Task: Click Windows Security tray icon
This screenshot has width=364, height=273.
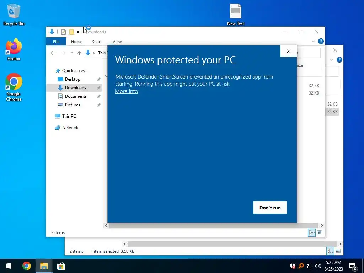Action: [x=293, y=266]
